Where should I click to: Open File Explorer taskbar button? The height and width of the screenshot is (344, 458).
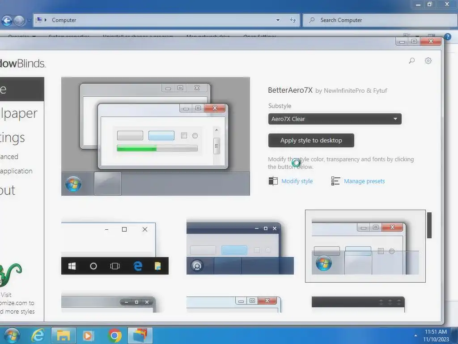coord(64,335)
